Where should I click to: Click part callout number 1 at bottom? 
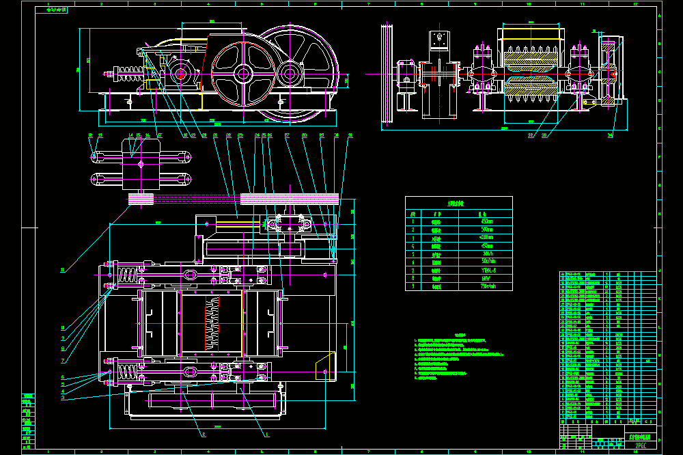[x=267, y=435]
